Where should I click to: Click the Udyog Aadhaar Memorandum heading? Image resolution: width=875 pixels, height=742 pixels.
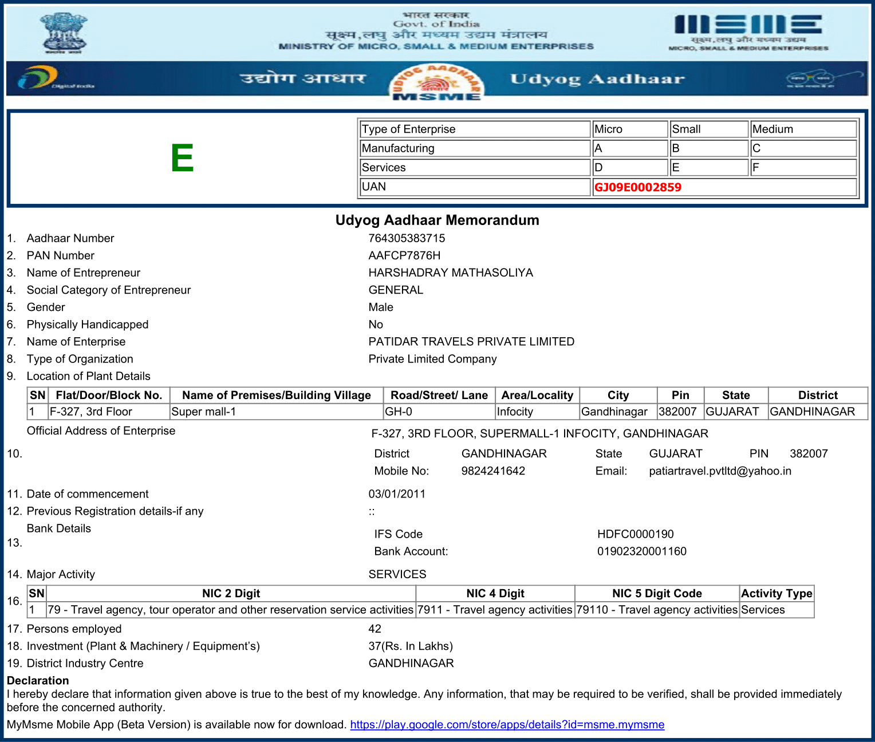(437, 220)
